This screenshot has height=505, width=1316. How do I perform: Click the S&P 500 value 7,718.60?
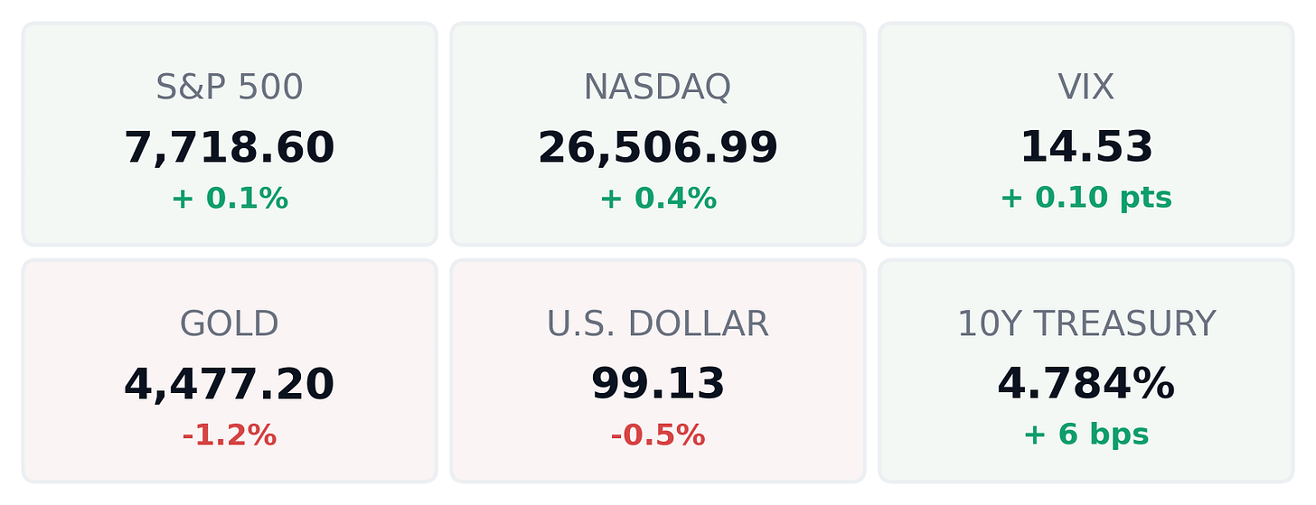click(x=230, y=148)
